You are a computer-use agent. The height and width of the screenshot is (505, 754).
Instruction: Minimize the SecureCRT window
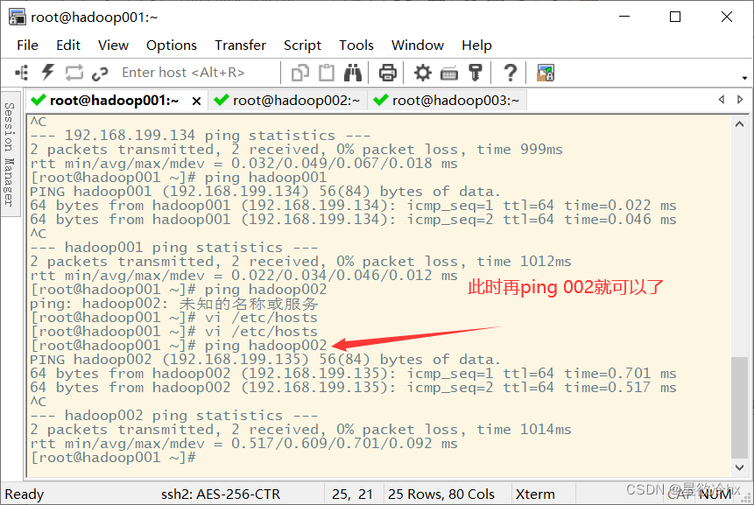pos(624,17)
